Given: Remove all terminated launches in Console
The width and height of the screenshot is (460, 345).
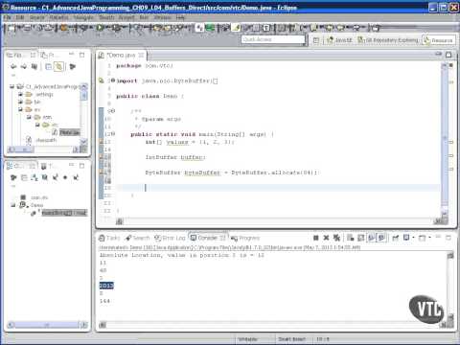Looking at the screenshot, I should (x=336, y=238).
